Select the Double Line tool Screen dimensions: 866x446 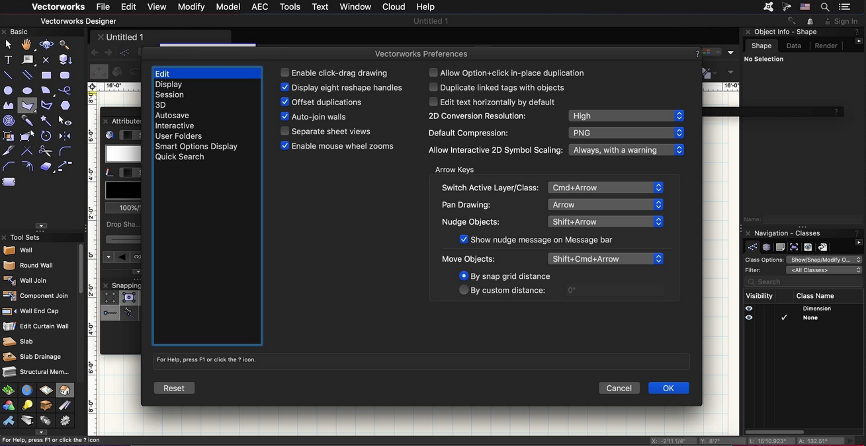click(27, 75)
